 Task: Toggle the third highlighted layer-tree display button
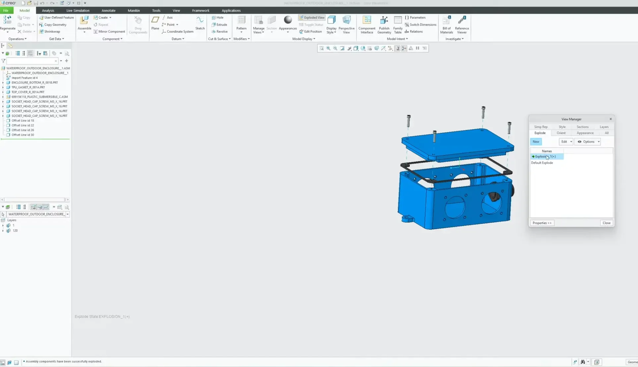(x=46, y=207)
